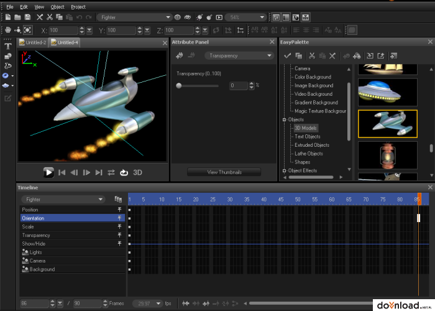Save the project with the floppy disk icon
The image size is (435, 311).
[x=27, y=17]
